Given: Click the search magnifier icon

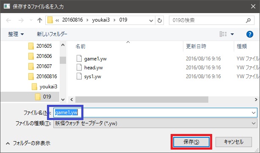Looking at the screenshot, I should [248, 20].
